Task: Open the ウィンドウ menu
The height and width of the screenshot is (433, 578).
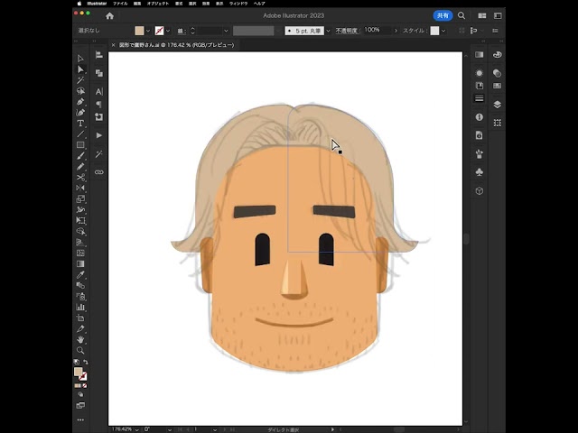Action: point(238,4)
